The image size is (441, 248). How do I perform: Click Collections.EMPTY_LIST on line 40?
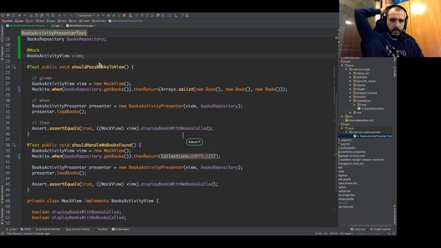click(x=188, y=156)
